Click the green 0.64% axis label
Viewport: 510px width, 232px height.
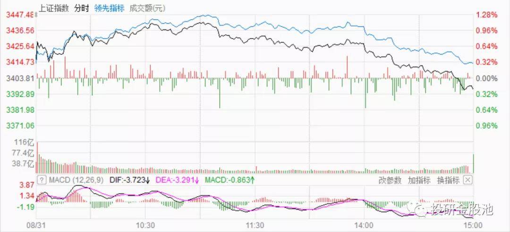tap(486, 110)
